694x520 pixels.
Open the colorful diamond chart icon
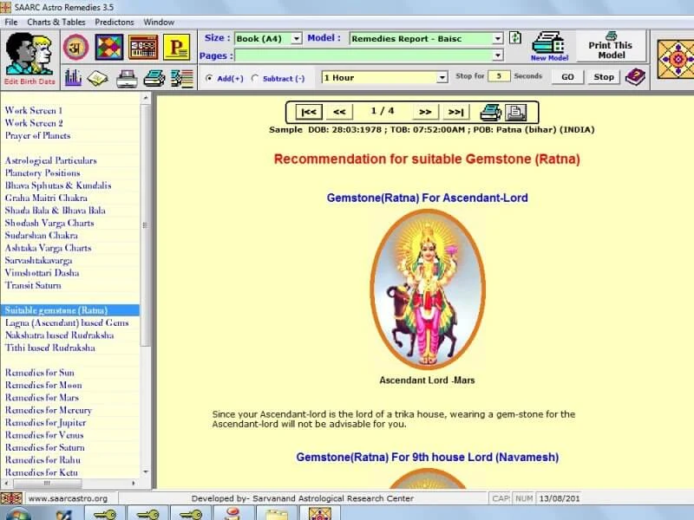tap(109, 47)
